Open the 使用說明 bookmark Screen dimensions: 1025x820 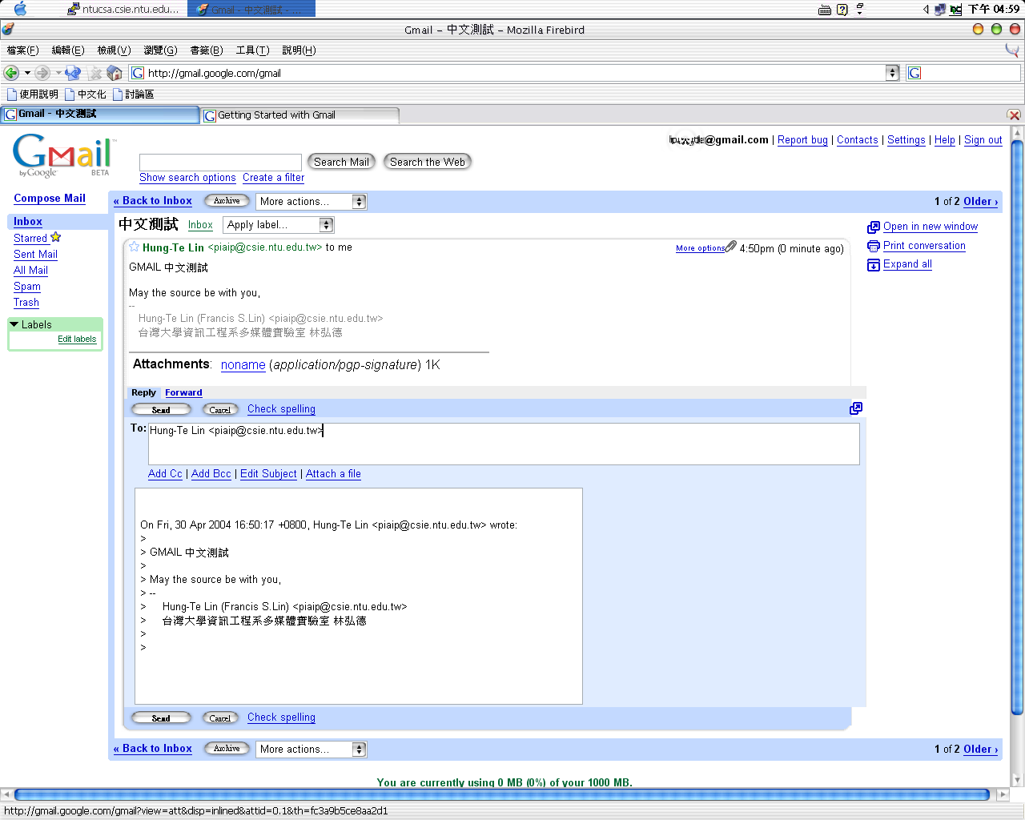coord(32,94)
